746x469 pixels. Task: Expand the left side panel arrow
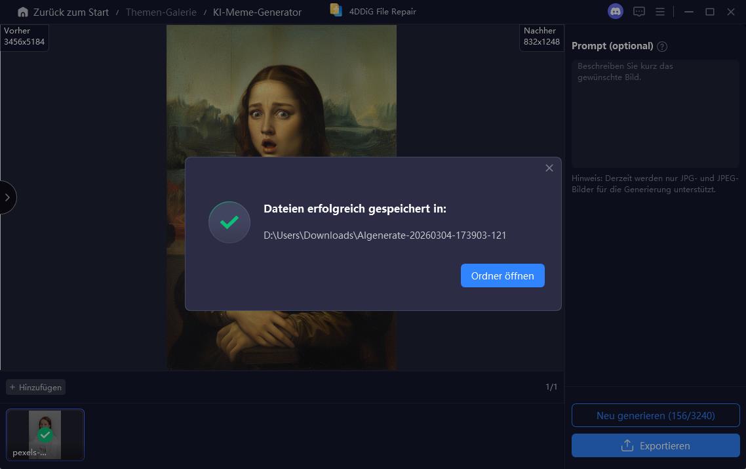7,197
